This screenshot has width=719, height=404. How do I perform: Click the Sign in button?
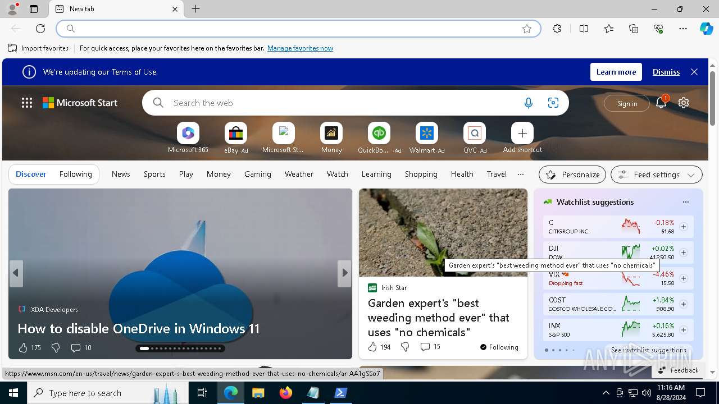coord(627,103)
